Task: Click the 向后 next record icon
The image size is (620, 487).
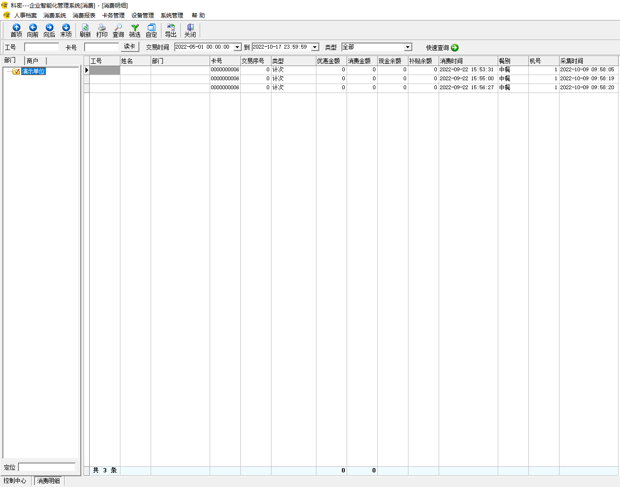Action: [50, 31]
